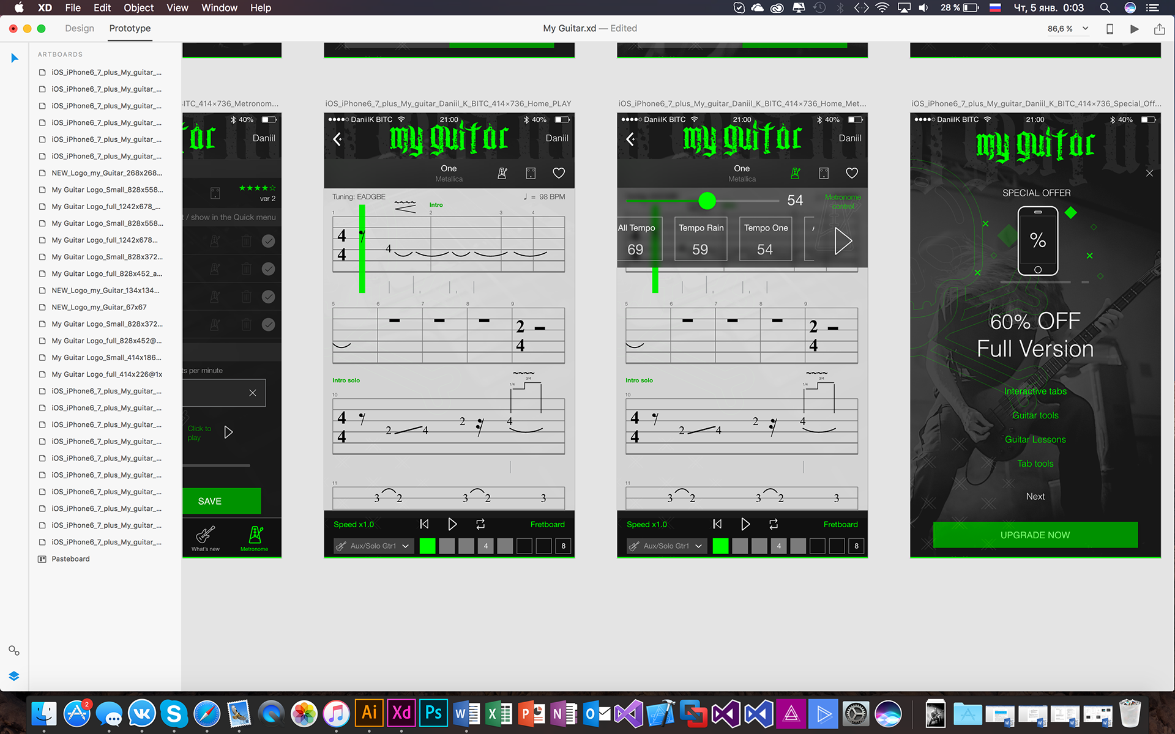Select the prototype arrow tool in left toolbar
This screenshot has width=1175, height=734.
pos(15,58)
